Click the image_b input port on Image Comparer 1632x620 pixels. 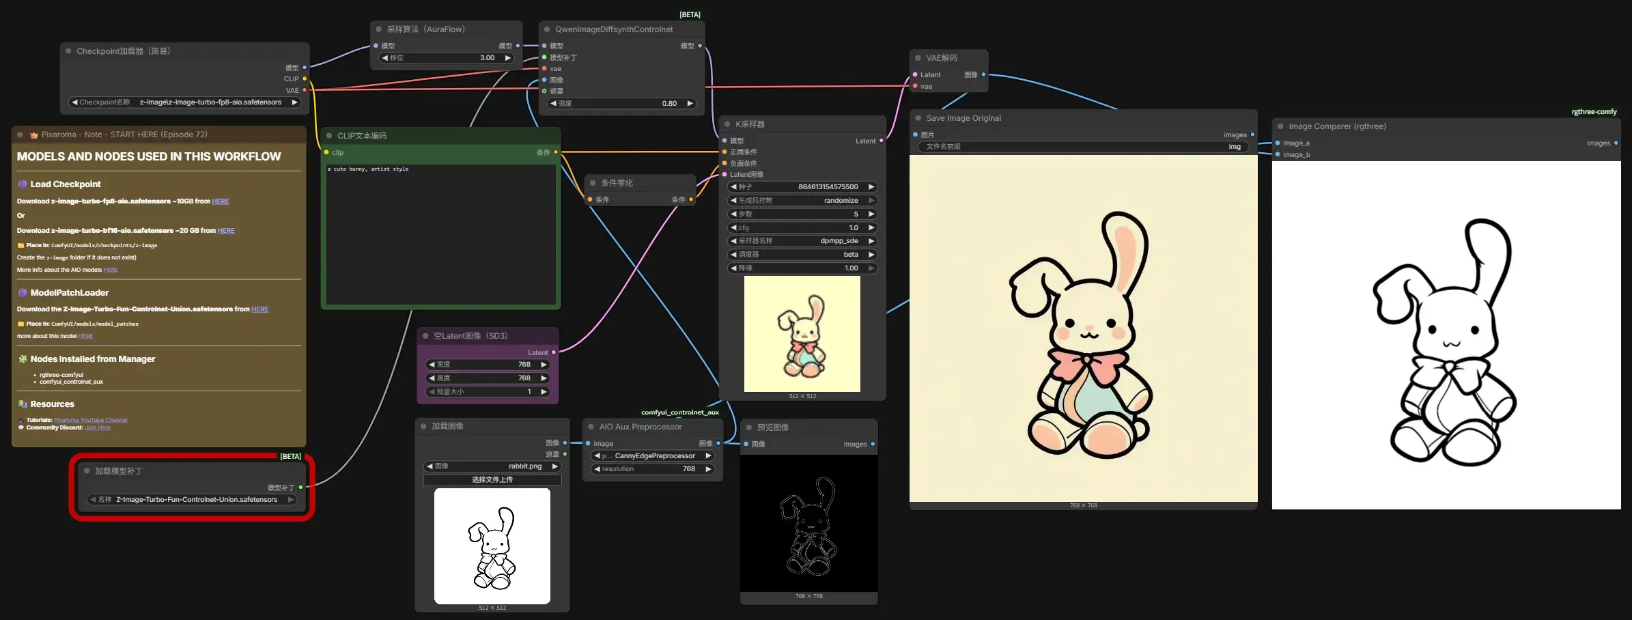coord(1278,155)
